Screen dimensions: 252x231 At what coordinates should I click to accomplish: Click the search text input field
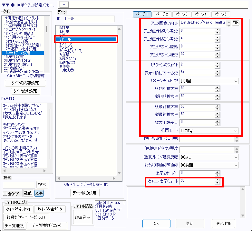[x=19, y=185]
